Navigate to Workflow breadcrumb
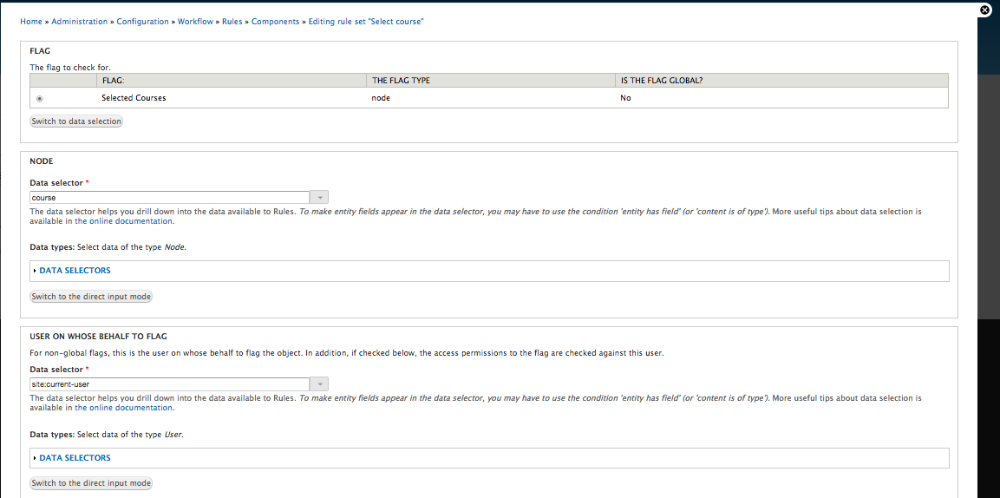The height and width of the screenshot is (498, 1000). (x=195, y=22)
